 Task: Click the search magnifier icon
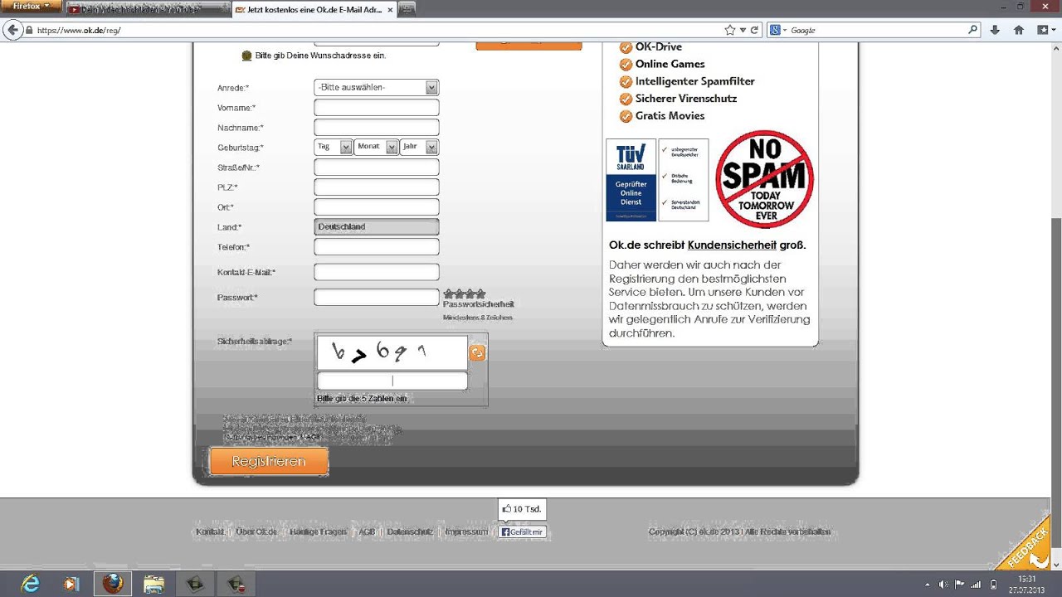point(974,30)
